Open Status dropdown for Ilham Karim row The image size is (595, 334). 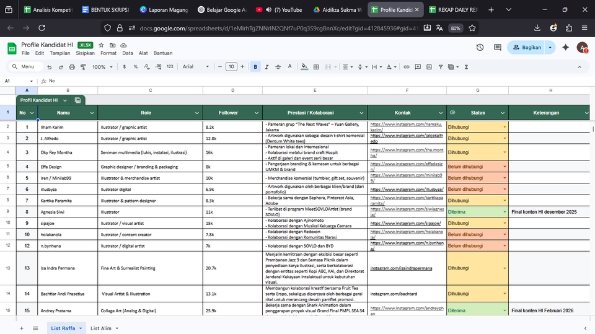tap(505, 127)
